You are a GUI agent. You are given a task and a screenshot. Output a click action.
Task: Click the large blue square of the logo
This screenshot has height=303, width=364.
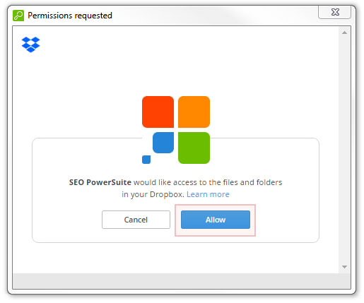[163, 143]
